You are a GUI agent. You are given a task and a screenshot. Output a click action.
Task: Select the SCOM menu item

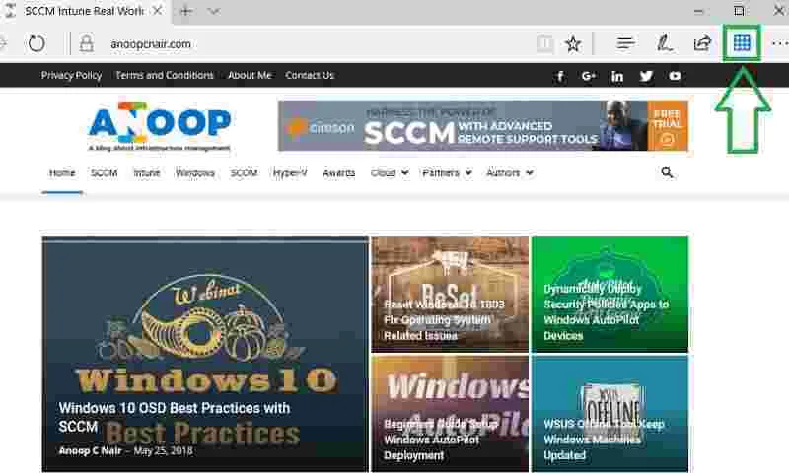[x=244, y=172]
